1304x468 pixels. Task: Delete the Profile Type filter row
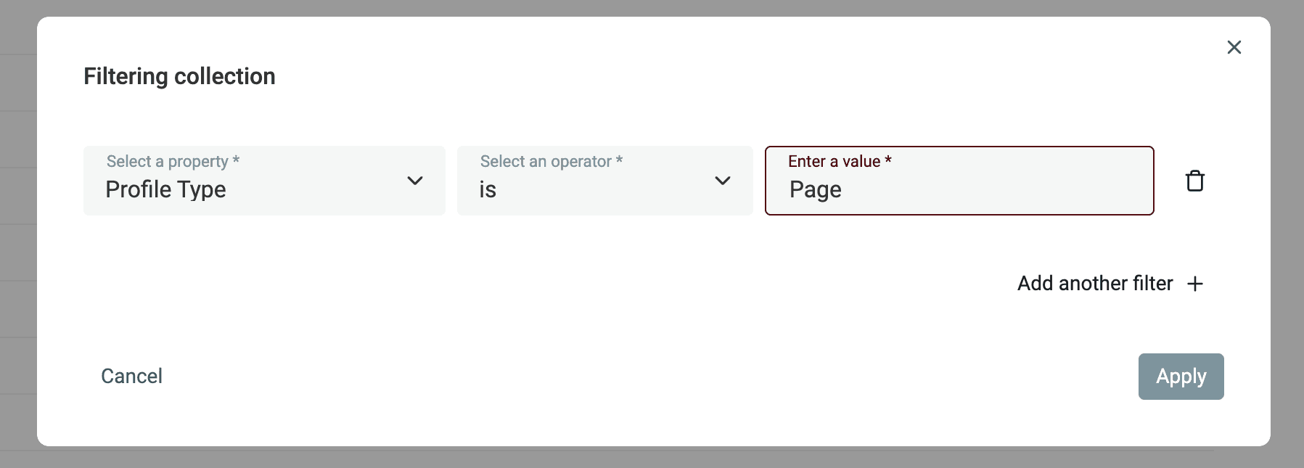[1194, 181]
